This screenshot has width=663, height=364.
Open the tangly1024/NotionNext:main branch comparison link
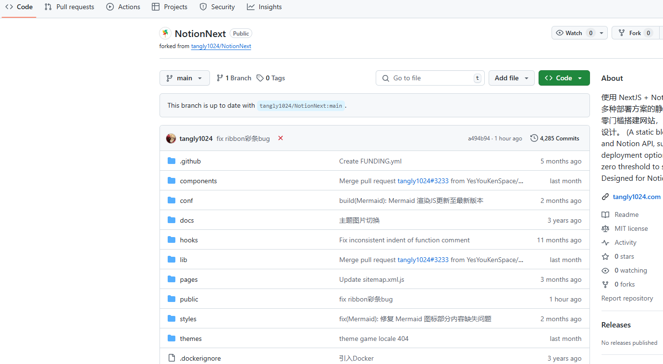[301, 106]
